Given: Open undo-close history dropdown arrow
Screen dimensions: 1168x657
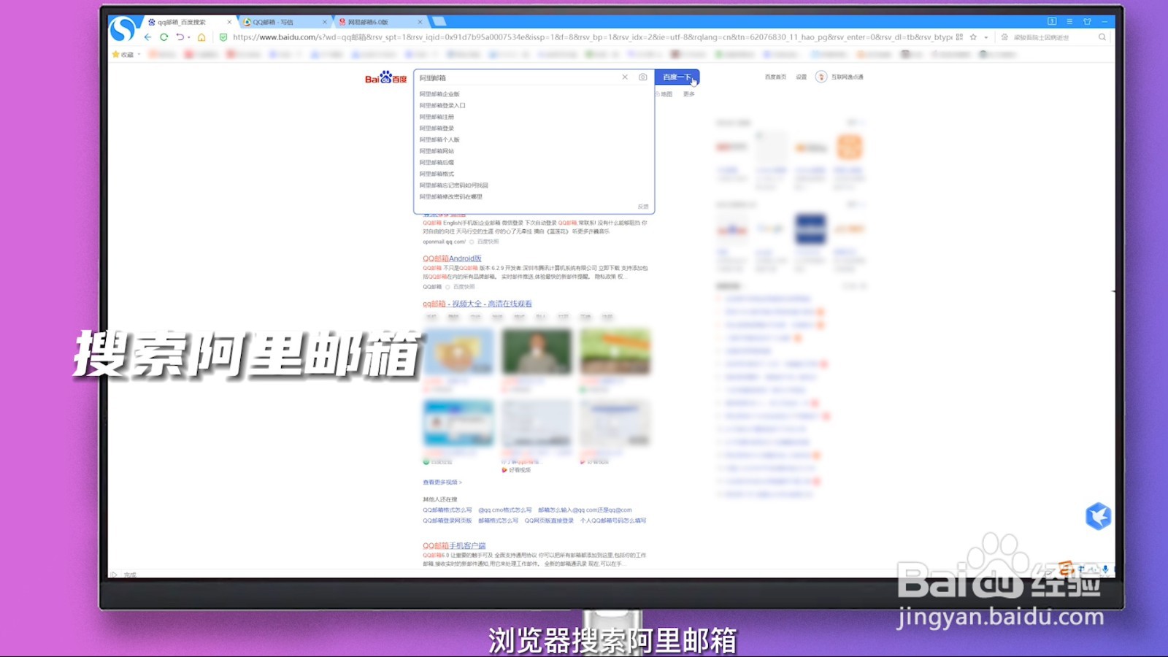Looking at the screenshot, I should pyautogui.click(x=189, y=37).
